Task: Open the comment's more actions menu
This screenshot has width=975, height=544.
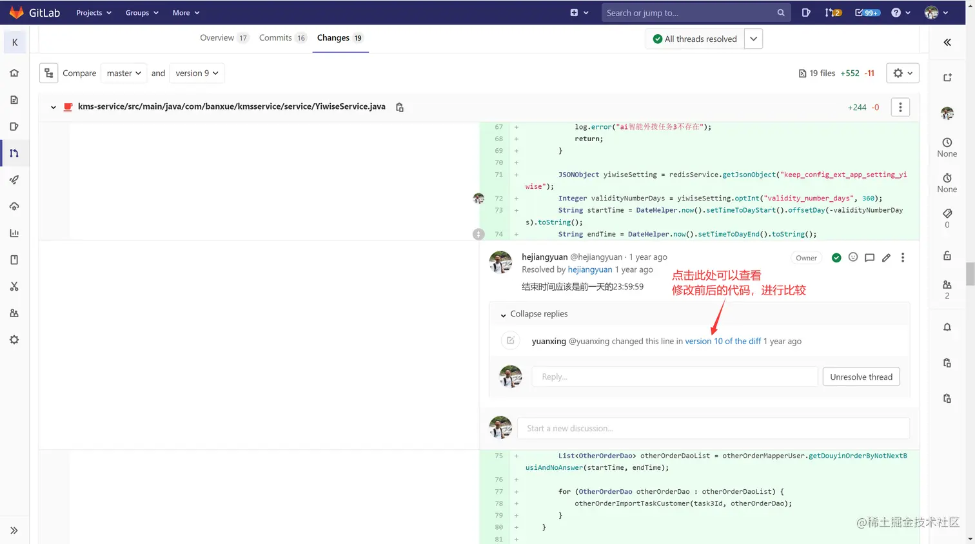Action: pyautogui.click(x=903, y=258)
